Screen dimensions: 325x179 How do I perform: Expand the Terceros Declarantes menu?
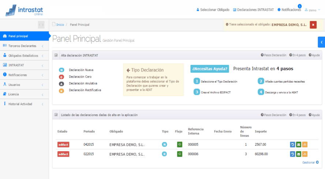point(24,46)
